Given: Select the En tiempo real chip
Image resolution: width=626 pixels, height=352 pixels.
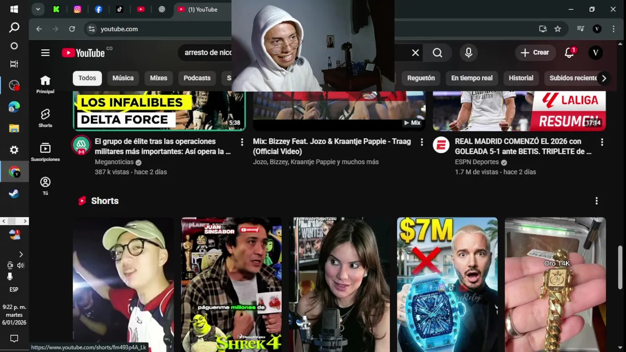Looking at the screenshot, I should pyautogui.click(x=472, y=78).
